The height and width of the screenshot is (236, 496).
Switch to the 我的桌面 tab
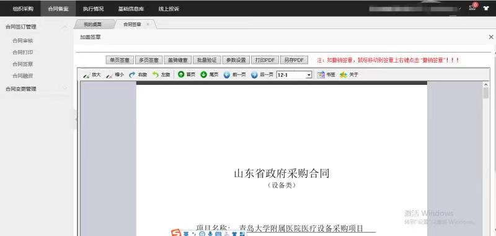click(92, 24)
